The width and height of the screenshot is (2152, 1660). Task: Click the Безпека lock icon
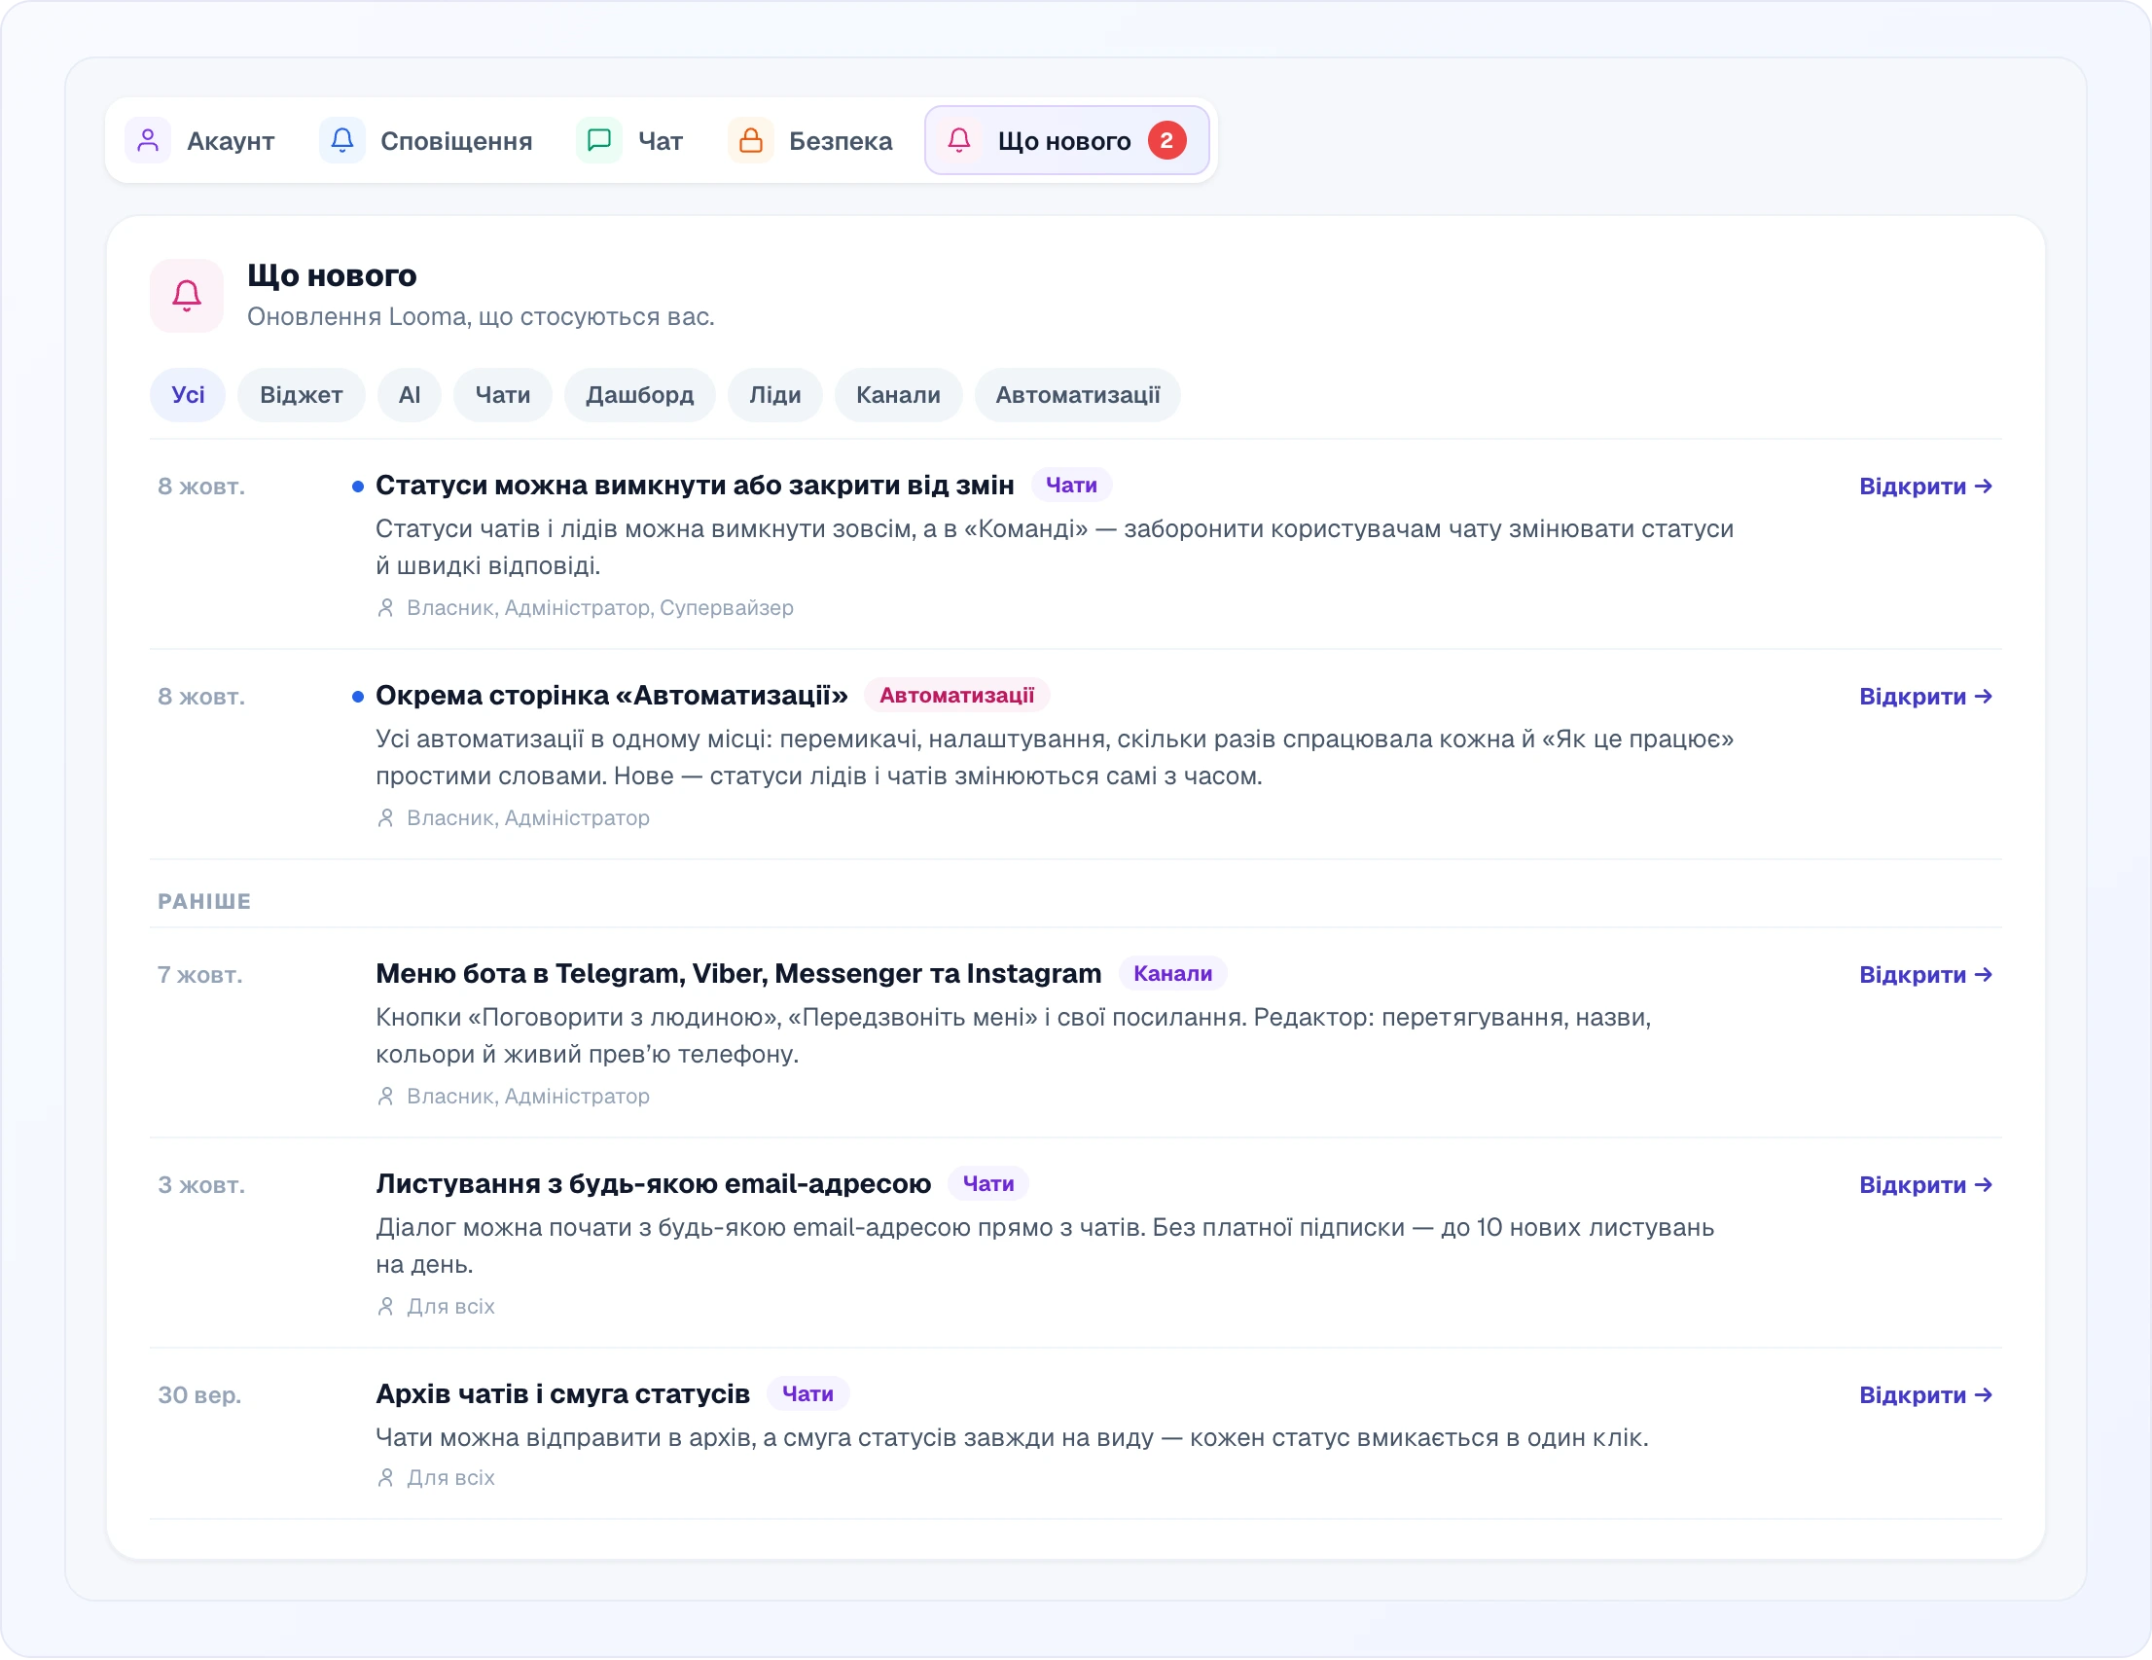[751, 141]
